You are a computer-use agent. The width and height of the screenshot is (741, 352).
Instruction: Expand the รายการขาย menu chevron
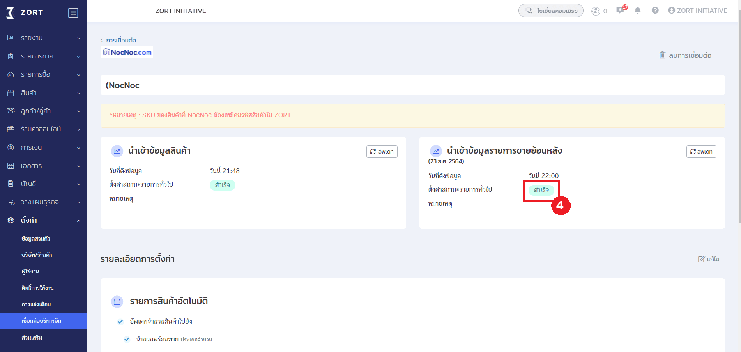pyautogui.click(x=79, y=57)
